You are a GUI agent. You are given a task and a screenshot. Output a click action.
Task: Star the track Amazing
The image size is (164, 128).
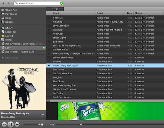(x=49, y=22)
